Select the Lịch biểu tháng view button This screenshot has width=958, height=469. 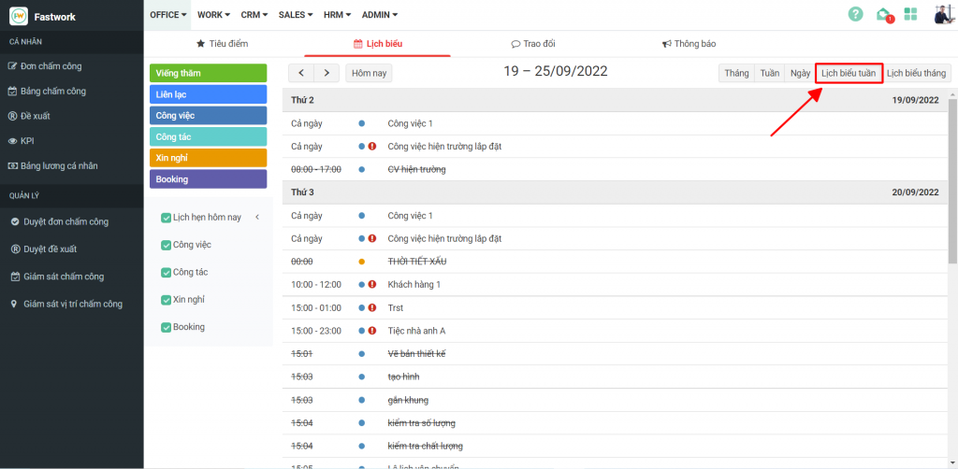coord(916,73)
